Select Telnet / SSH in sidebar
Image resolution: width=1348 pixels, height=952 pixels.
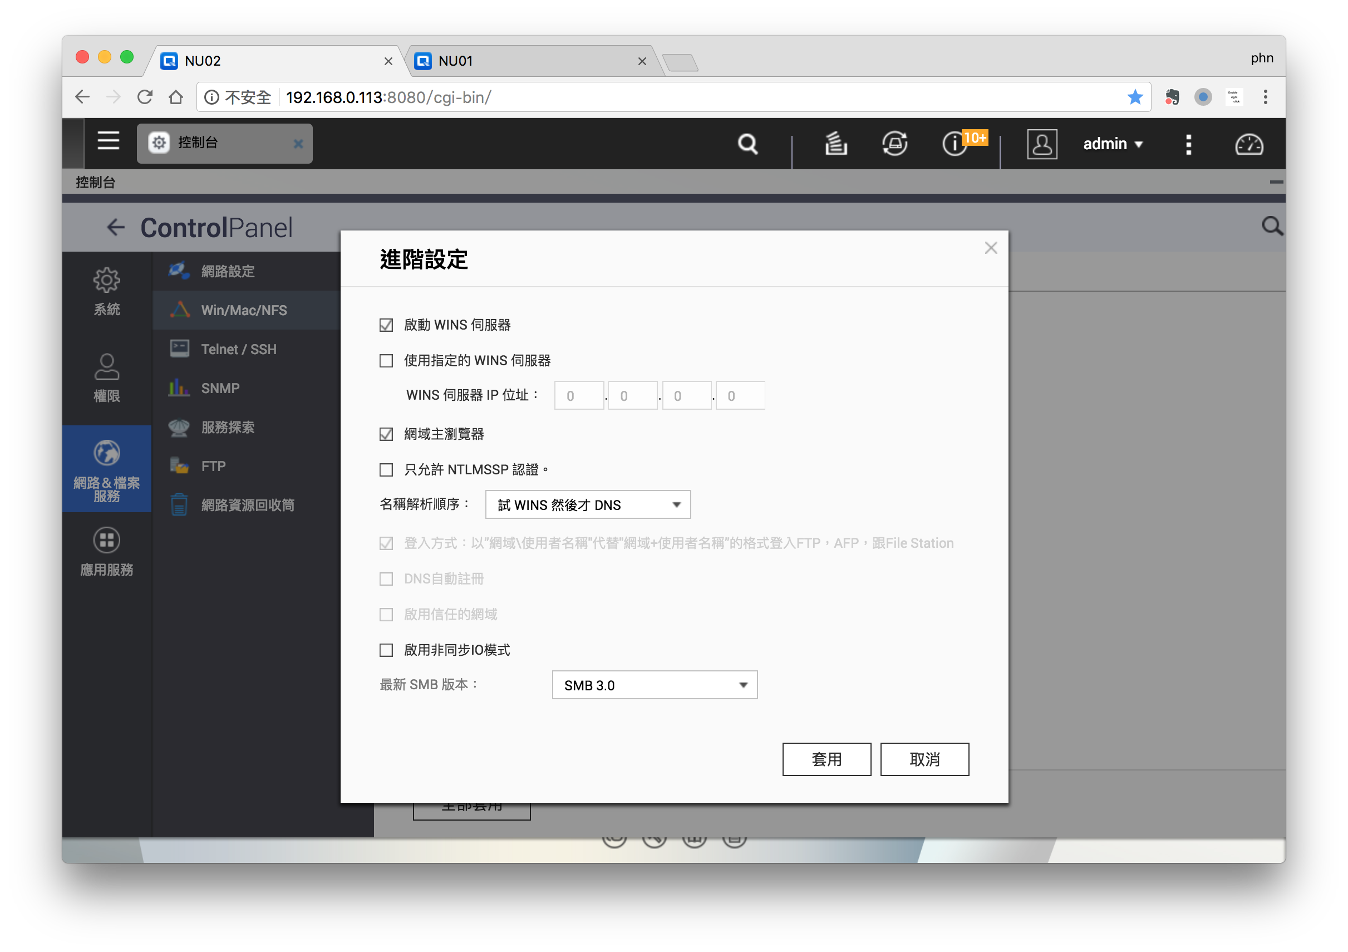coord(238,350)
